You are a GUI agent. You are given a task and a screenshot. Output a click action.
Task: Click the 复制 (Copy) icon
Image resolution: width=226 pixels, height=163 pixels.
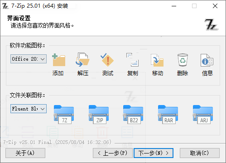[132, 60]
